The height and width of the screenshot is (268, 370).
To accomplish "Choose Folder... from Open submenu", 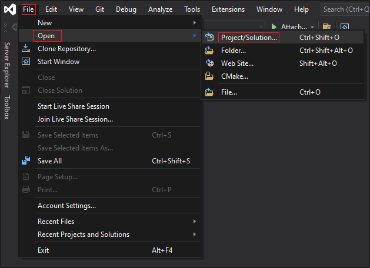I will [283, 50].
